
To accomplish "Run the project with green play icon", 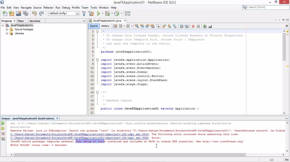I will tap(98, 14).
